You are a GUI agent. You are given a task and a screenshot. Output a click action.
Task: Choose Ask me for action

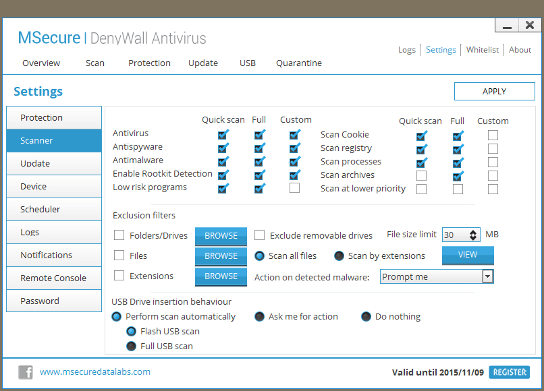(259, 316)
